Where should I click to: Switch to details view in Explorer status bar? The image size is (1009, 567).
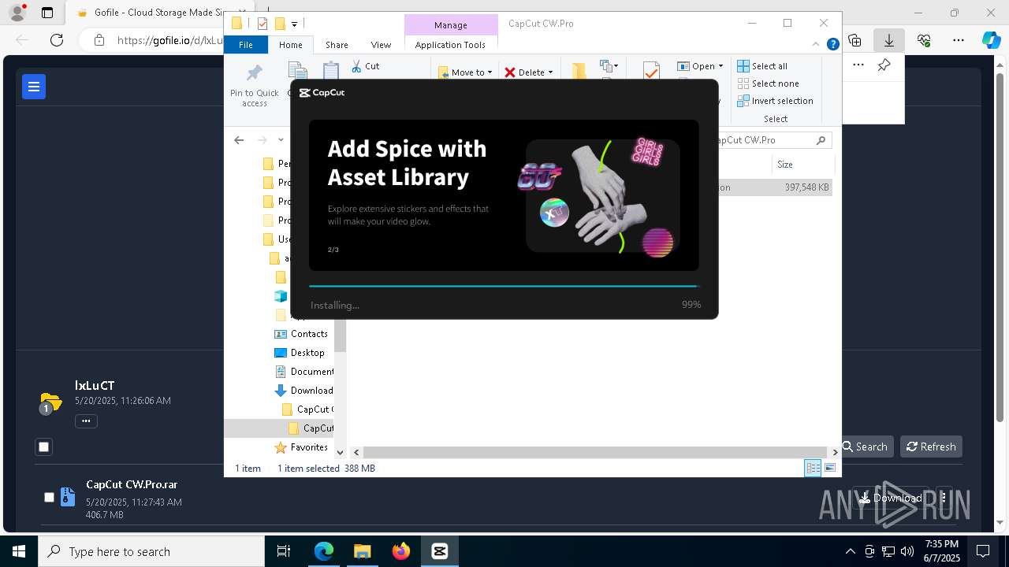coord(813,468)
